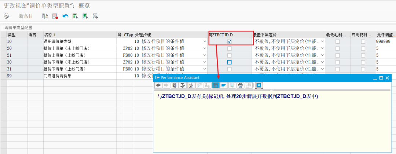Select the row marker for type 10
This screenshot has width=396, height=154.
coord(4,42)
